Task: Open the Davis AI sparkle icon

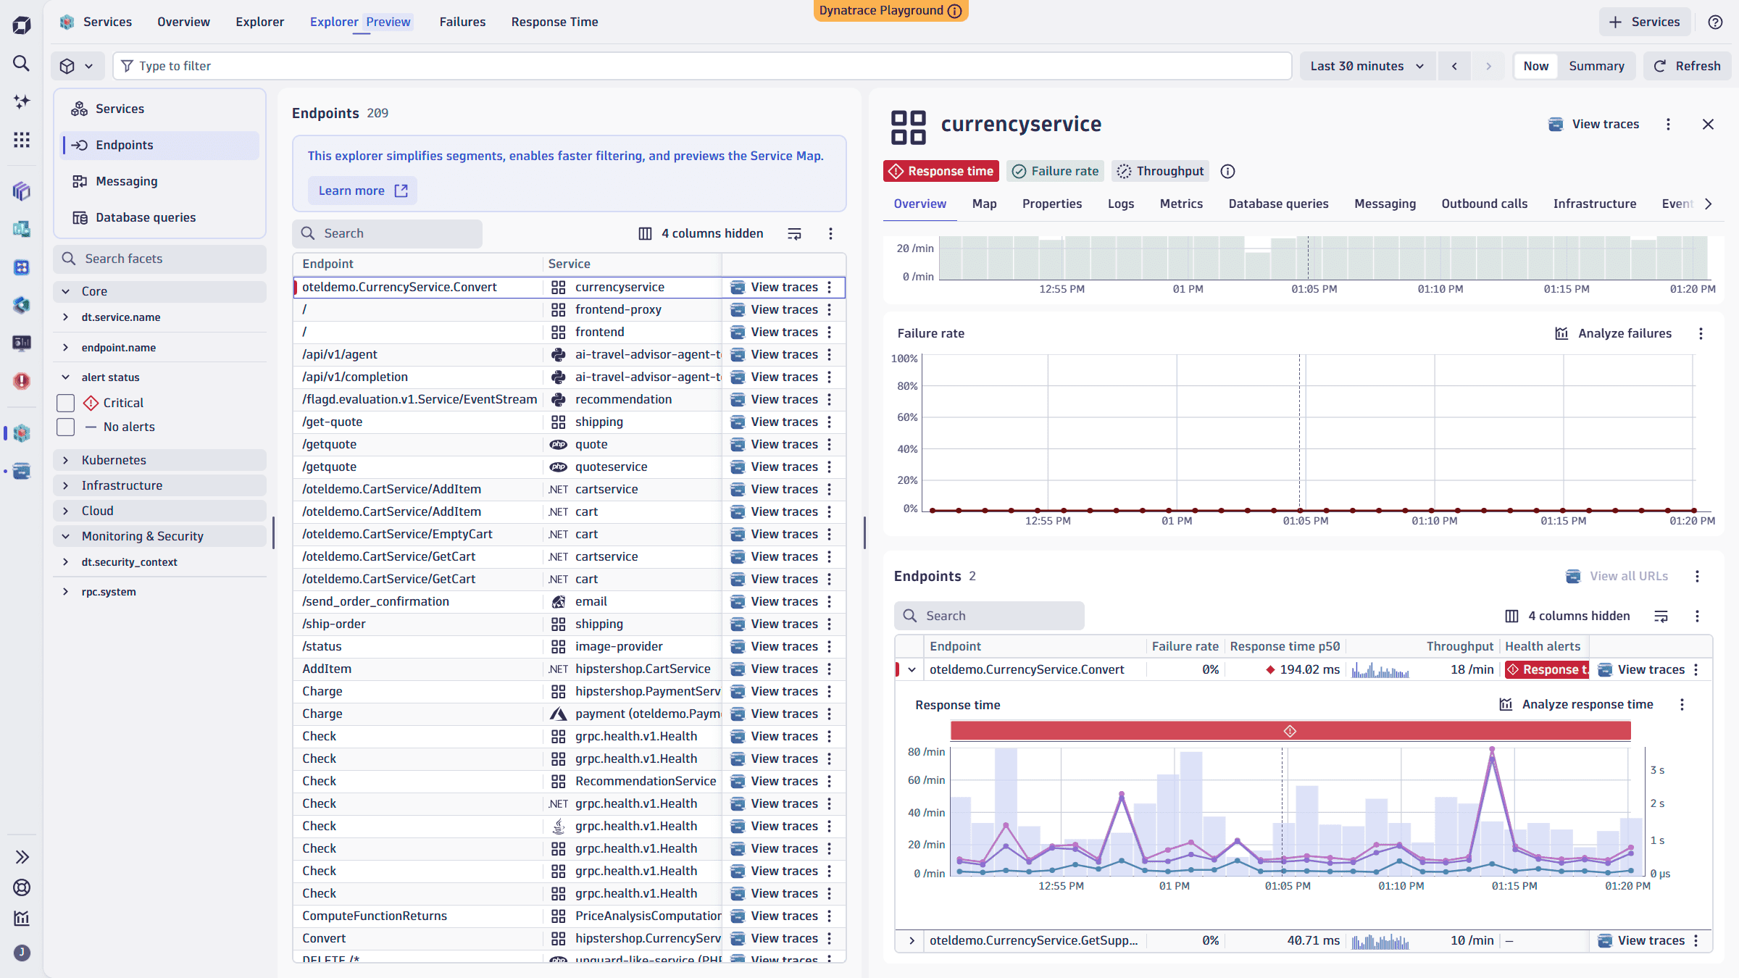Action: [22, 101]
